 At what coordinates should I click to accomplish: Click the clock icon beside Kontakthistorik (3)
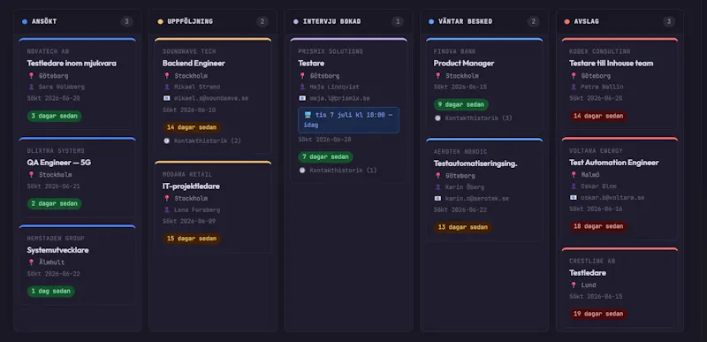click(437, 118)
